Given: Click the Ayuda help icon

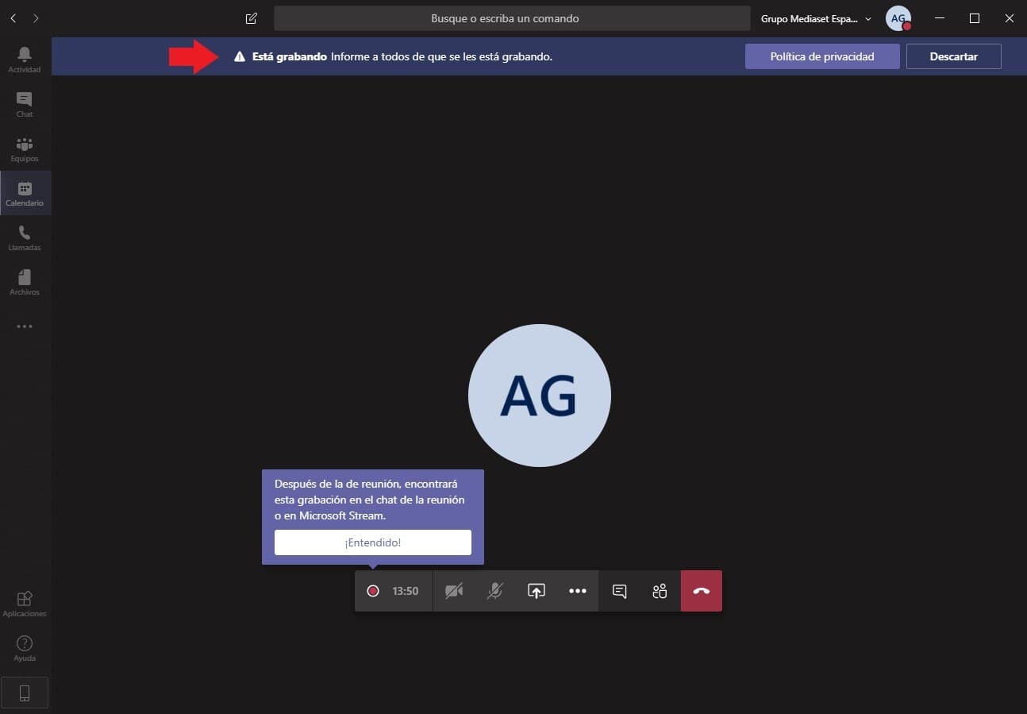Looking at the screenshot, I should pos(25,647).
